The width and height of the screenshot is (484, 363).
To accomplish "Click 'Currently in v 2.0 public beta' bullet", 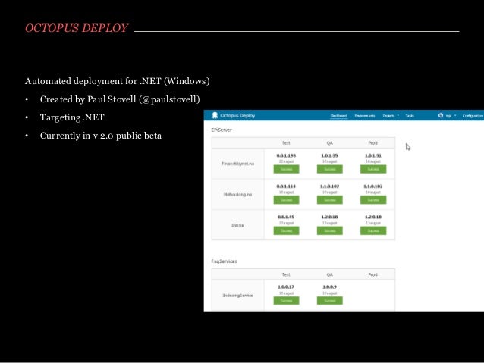I will [x=101, y=136].
